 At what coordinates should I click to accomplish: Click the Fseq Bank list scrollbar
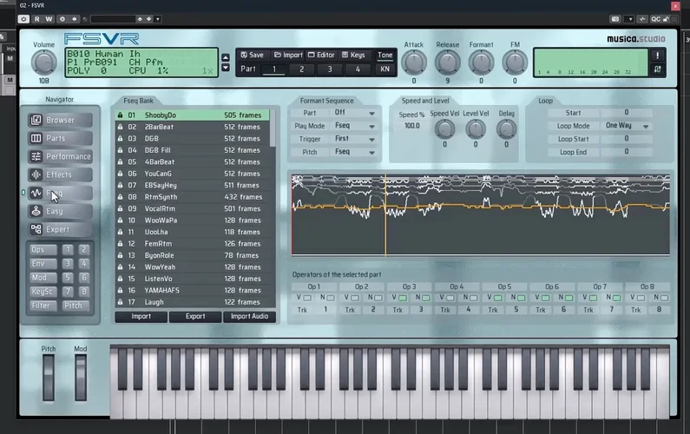pos(273,128)
